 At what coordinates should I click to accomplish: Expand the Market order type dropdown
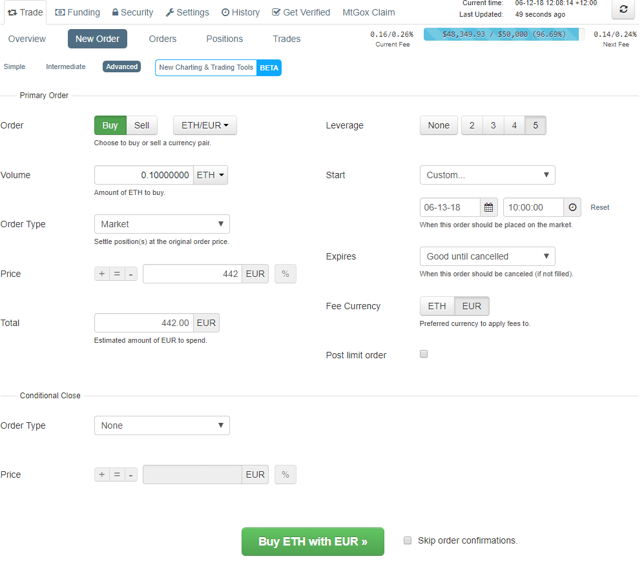161,224
